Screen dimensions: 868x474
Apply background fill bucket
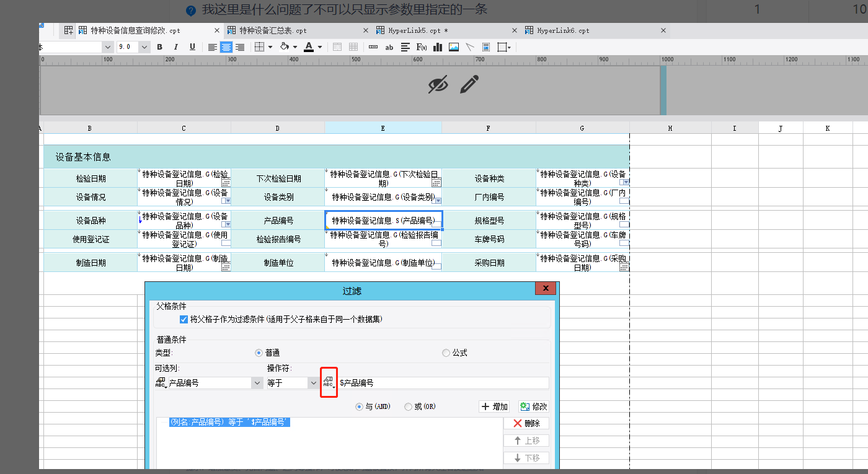click(x=285, y=47)
